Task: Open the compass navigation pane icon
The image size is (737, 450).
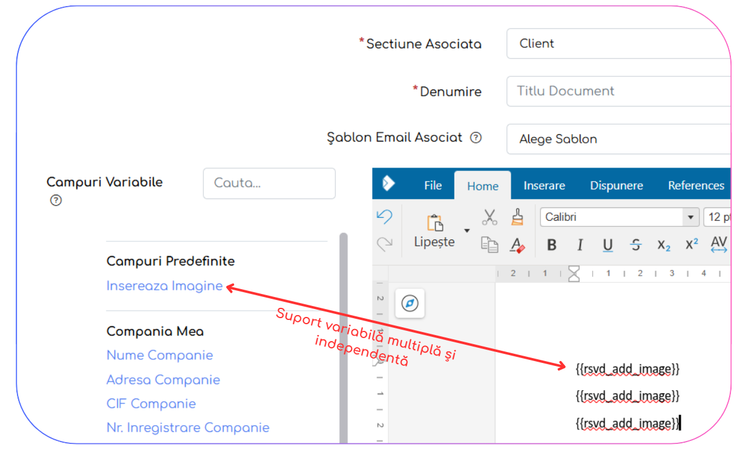Action: pos(410,303)
